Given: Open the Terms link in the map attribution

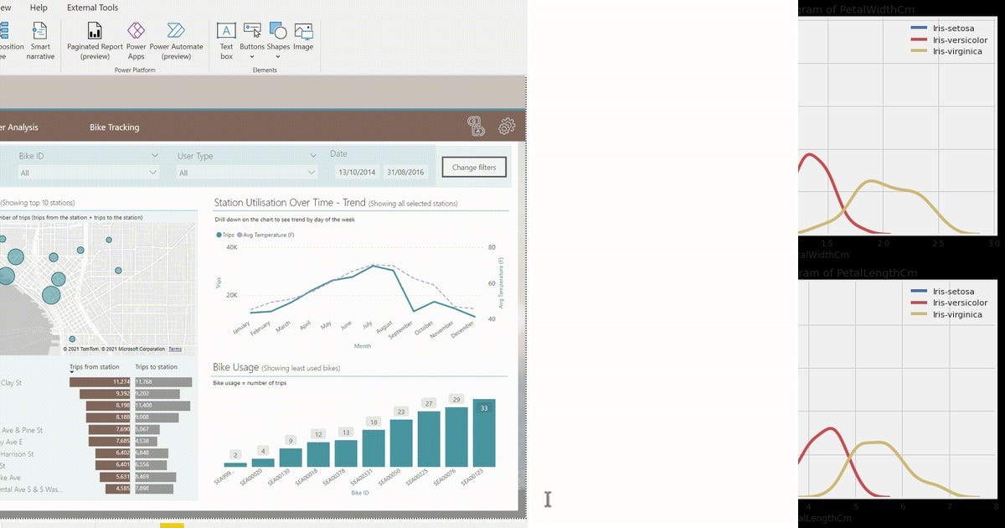Looking at the screenshot, I should (x=174, y=349).
